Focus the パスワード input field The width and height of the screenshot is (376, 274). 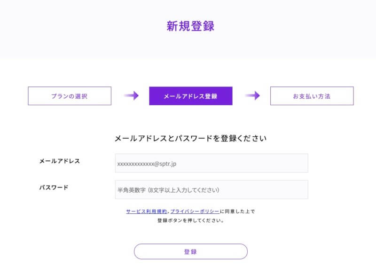[211, 189]
